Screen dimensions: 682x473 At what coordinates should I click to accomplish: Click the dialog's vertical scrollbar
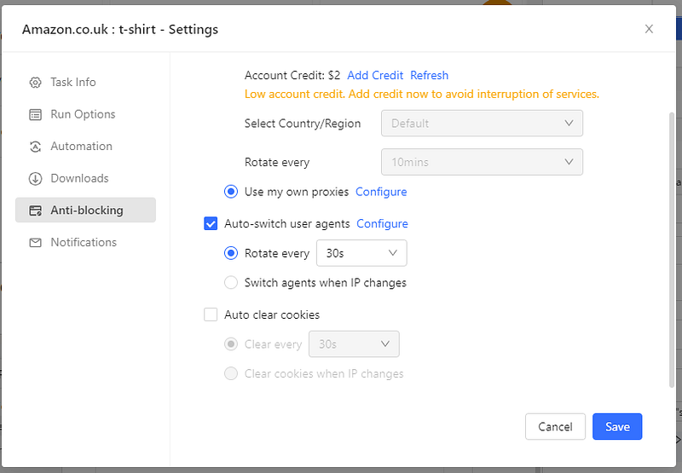tap(672, 250)
